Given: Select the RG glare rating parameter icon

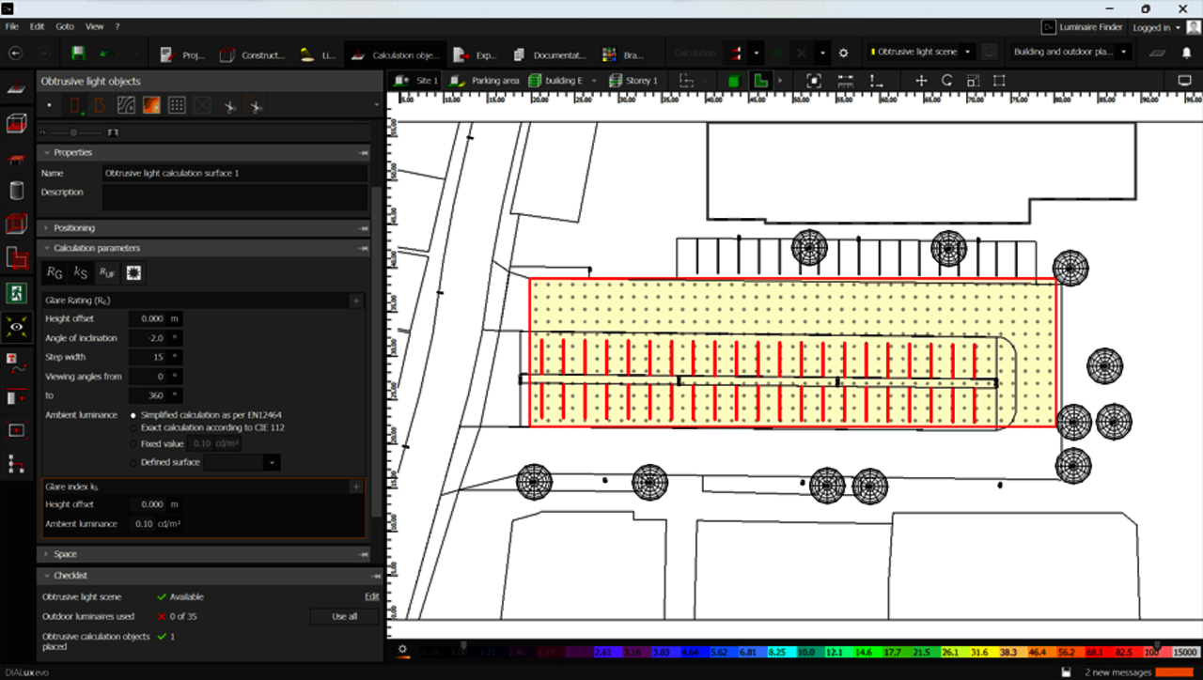Looking at the screenshot, I should click(55, 273).
